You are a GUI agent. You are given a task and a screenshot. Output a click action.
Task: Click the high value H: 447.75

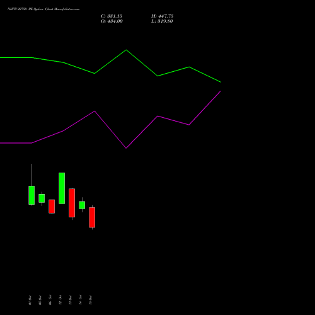coord(163,16)
